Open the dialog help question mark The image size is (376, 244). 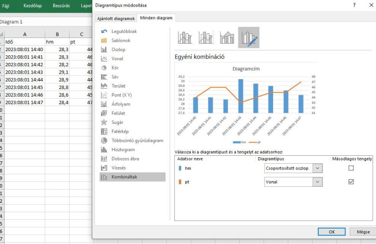[354, 5]
